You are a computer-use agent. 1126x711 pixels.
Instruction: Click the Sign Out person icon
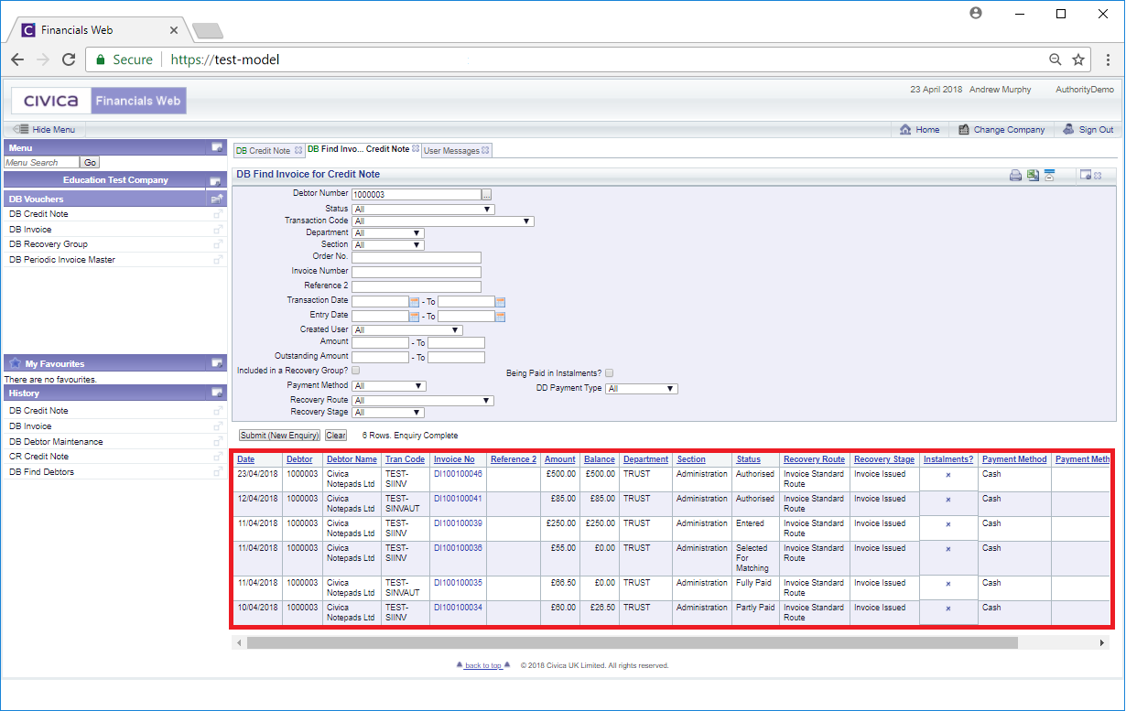pyautogui.click(x=1068, y=130)
